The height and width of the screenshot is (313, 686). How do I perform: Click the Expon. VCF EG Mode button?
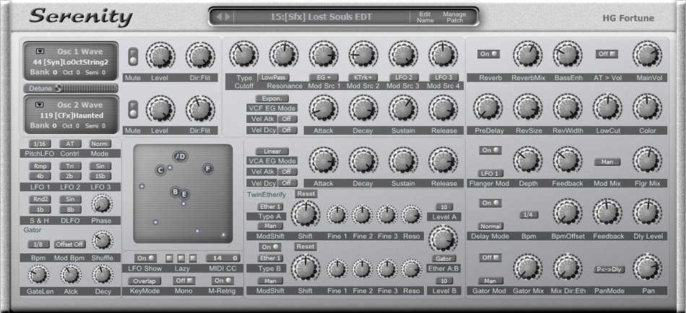[x=272, y=98]
